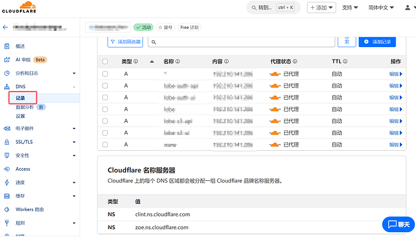Open the 添加 dropdown in top bar
This screenshot has width=416, height=237.
pyautogui.click(x=321, y=7)
